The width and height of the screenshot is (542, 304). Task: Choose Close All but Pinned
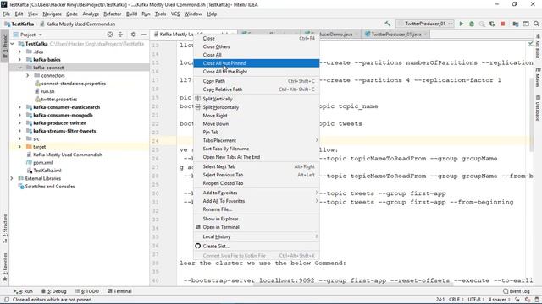tap(257, 63)
